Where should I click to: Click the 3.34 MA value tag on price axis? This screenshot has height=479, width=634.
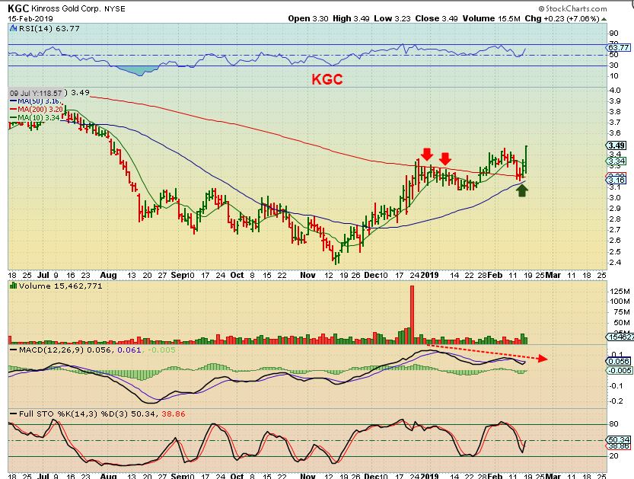coord(616,161)
